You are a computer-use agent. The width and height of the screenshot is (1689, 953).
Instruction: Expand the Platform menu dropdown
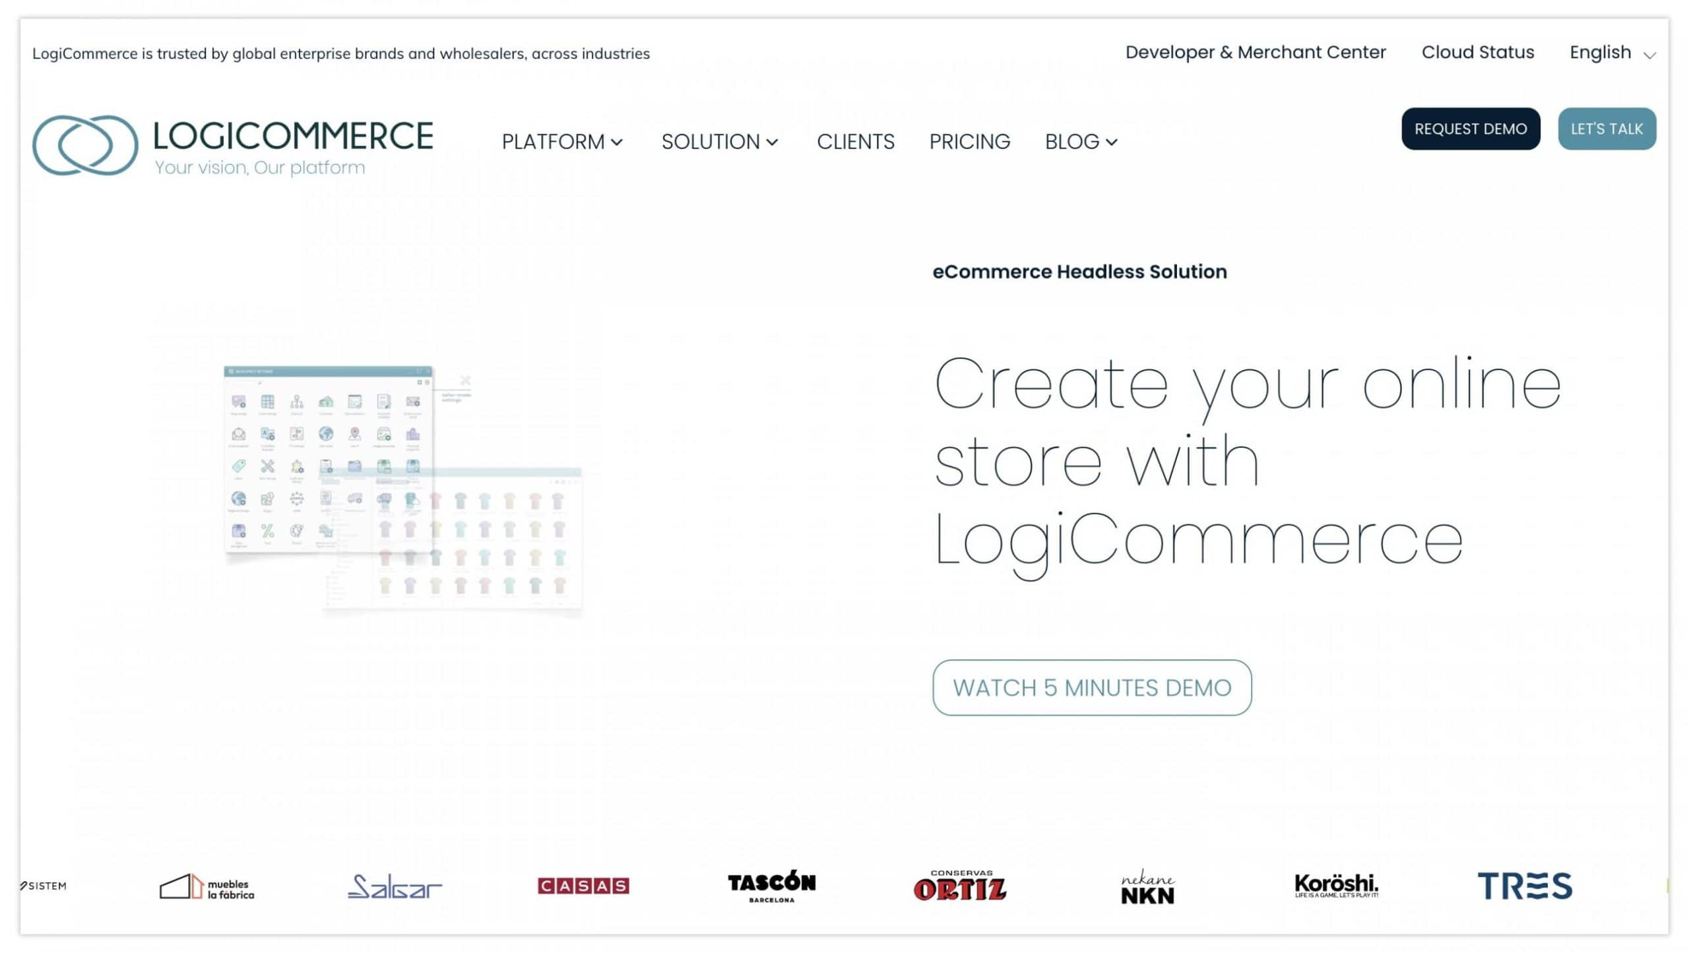click(562, 142)
